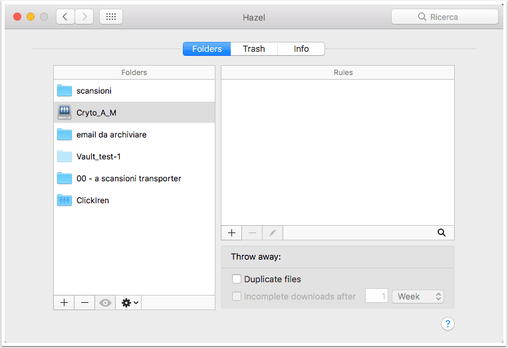Click the forward navigation arrow

pos(84,17)
